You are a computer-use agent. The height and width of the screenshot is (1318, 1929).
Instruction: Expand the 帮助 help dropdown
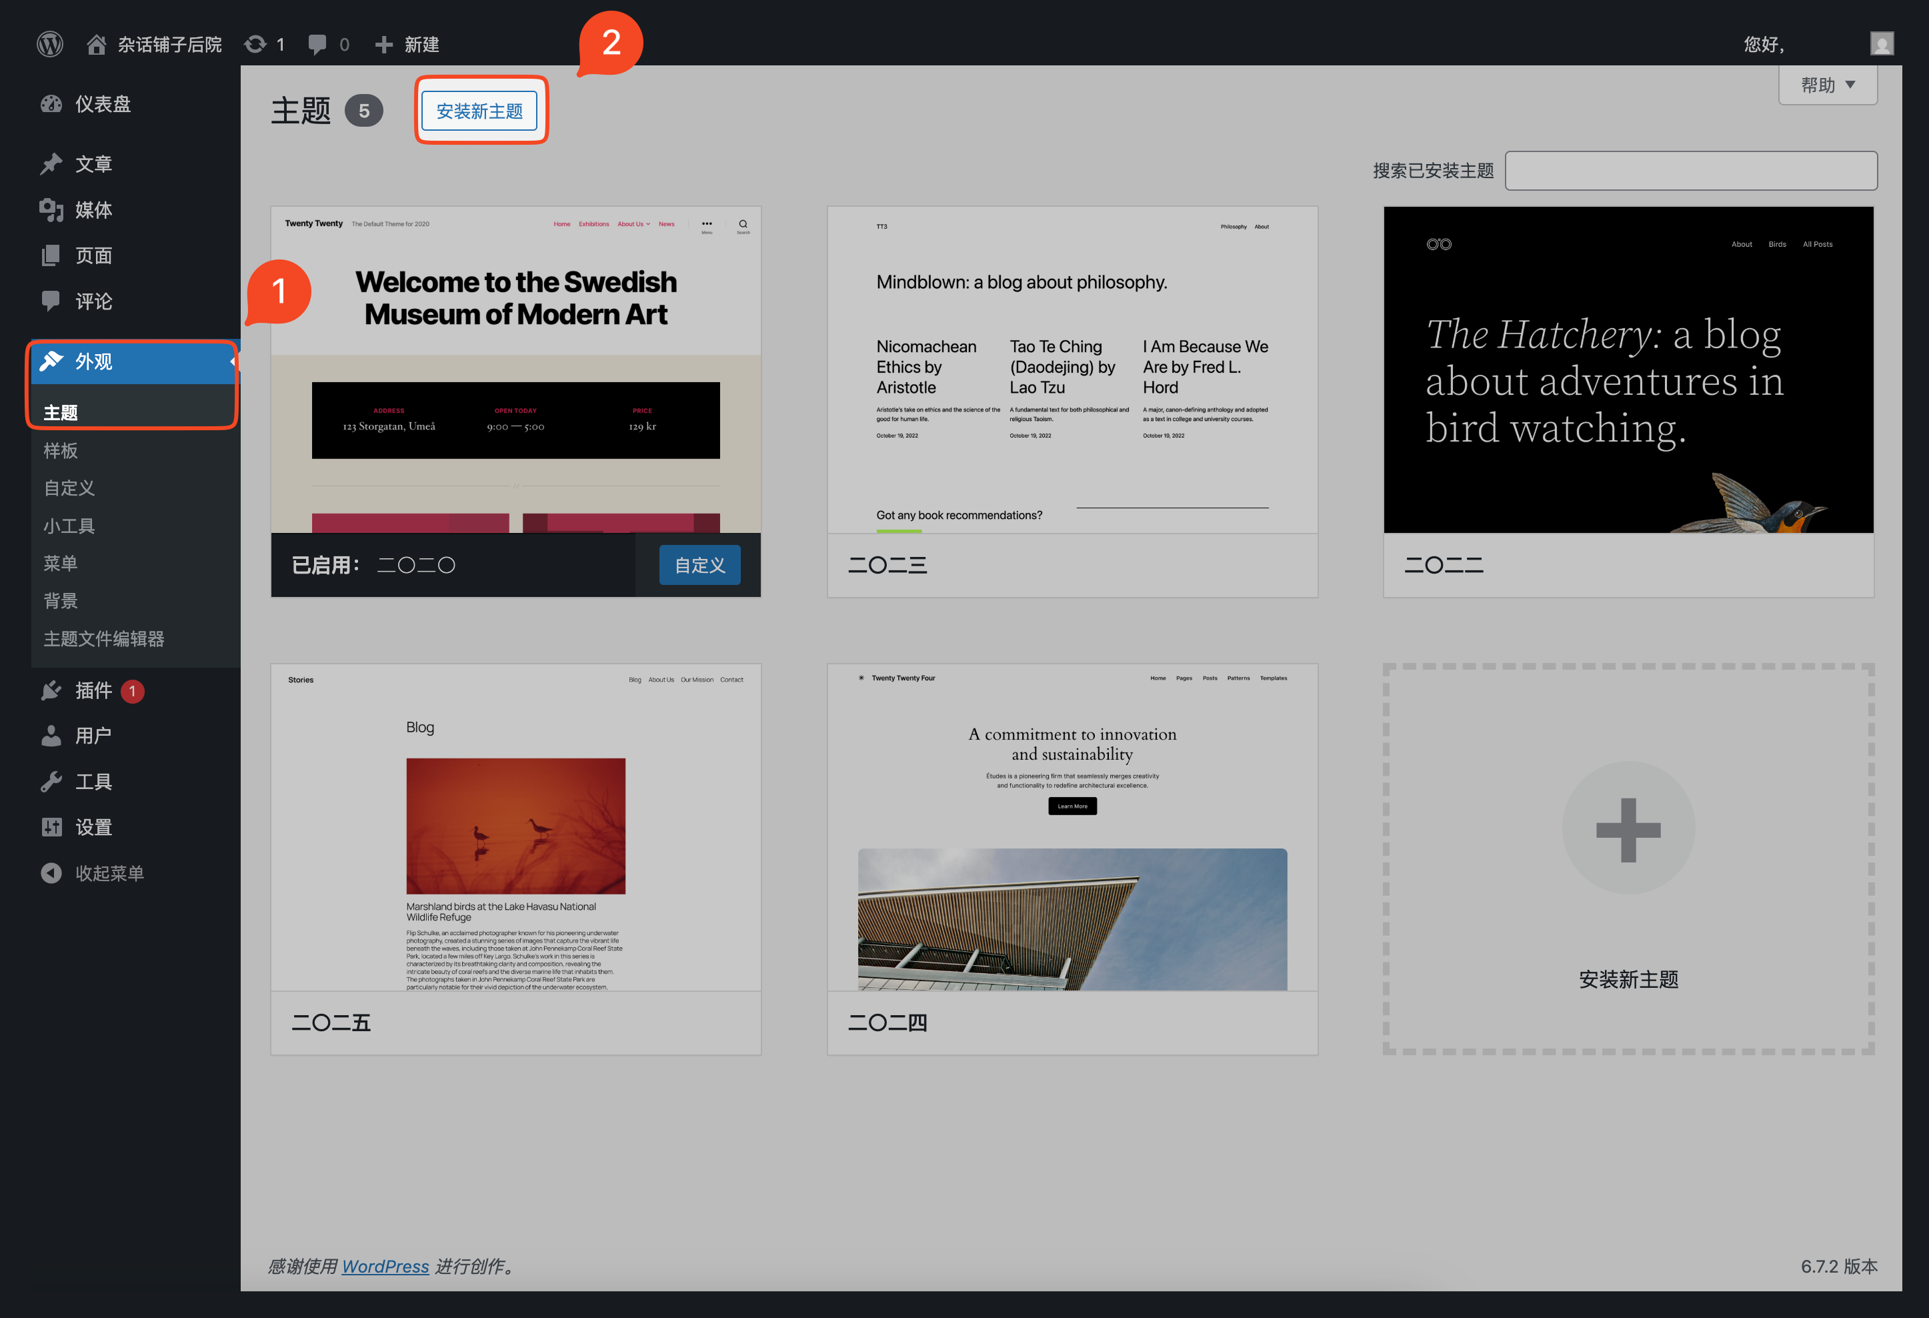pos(1827,85)
